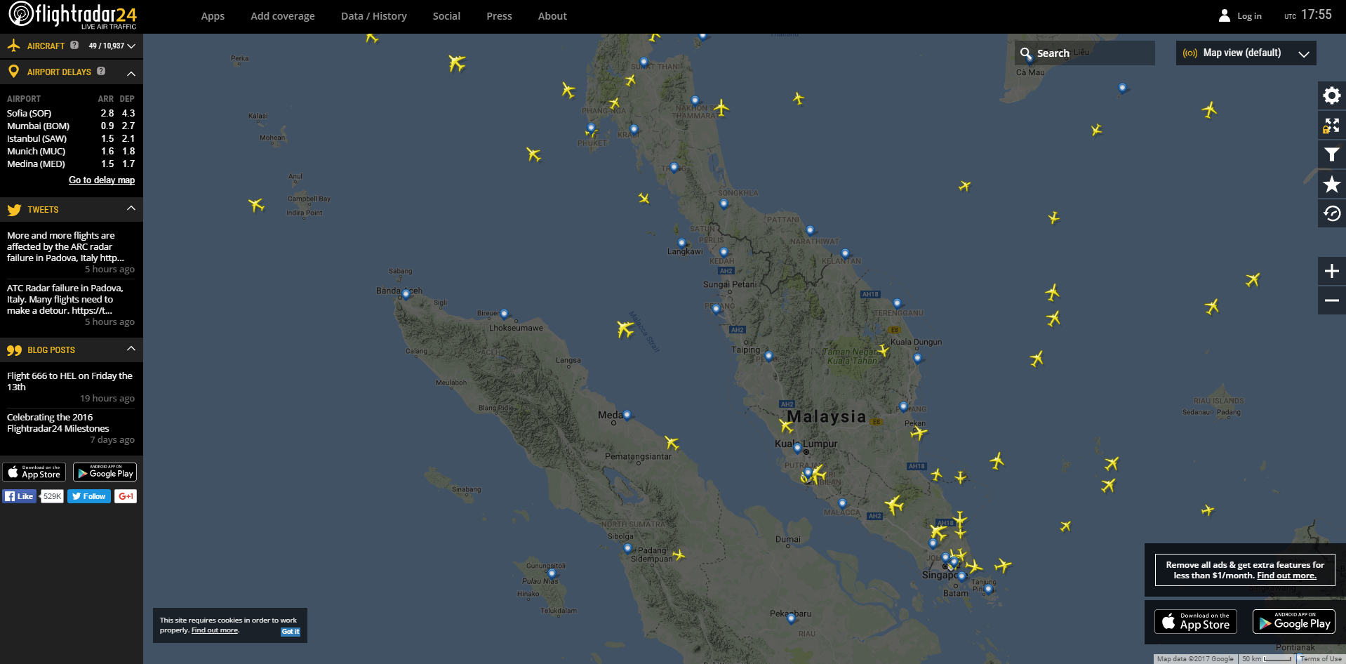Click the Log in link
1346x664 pixels.
pyautogui.click(x=1249, y=16)
